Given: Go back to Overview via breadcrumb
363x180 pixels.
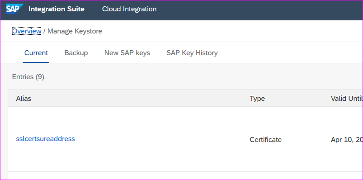Looking at the screenshot, I should click(27, 31).
